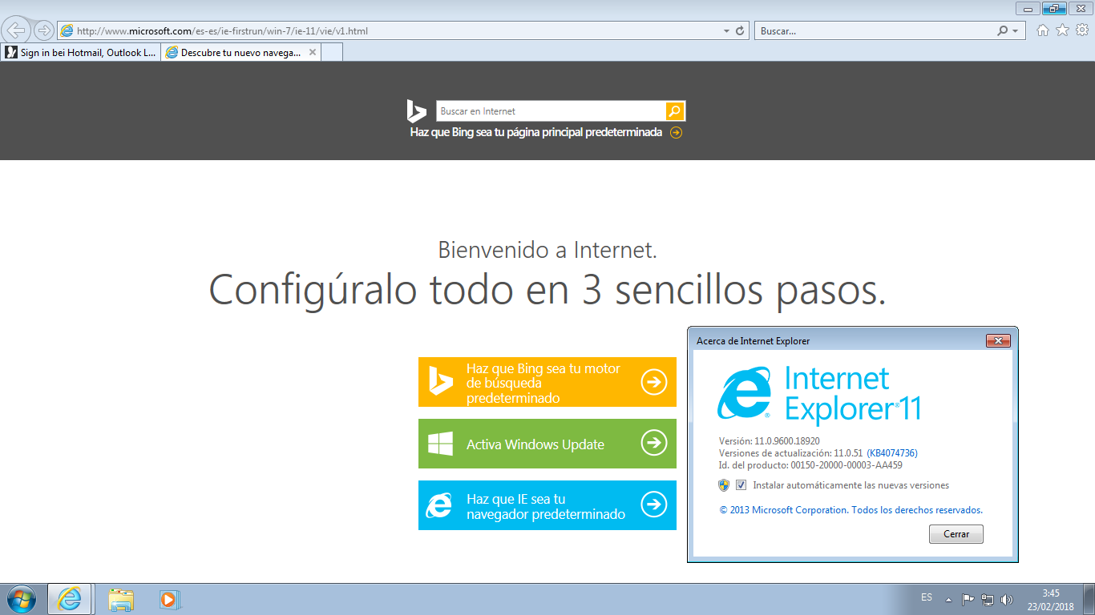This screenshot has height=615, width=1095.
Task: Click the Bing logo in page header
Action: click(416, 111)
